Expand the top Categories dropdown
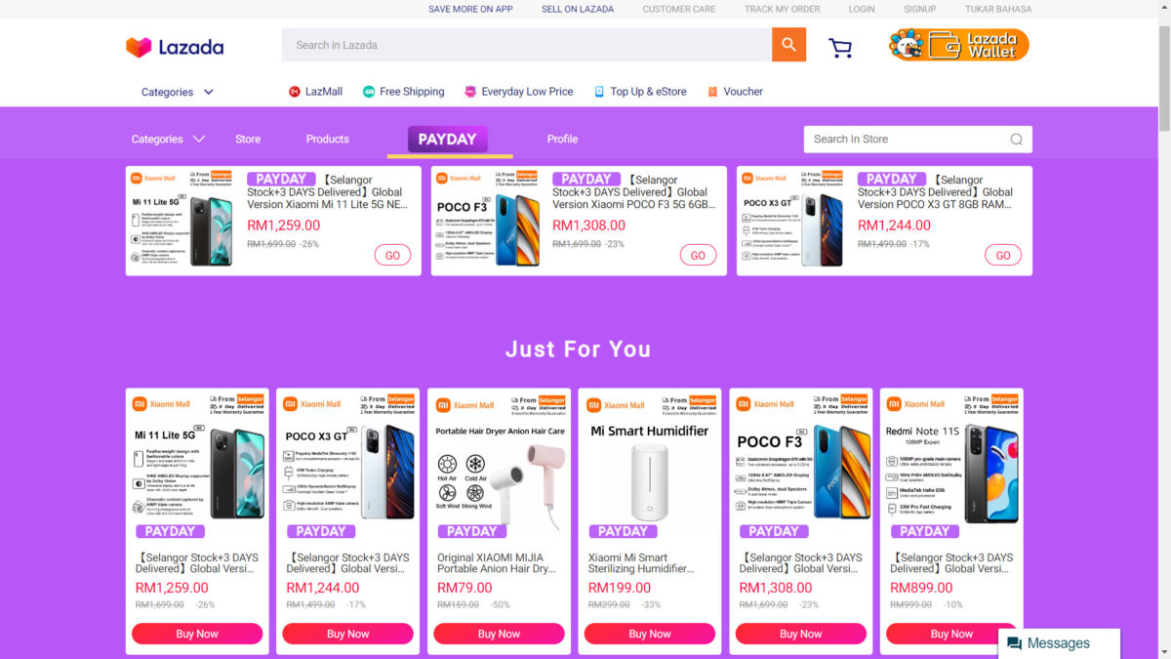This screenshot has width=1171, height=659. (178, 92)
